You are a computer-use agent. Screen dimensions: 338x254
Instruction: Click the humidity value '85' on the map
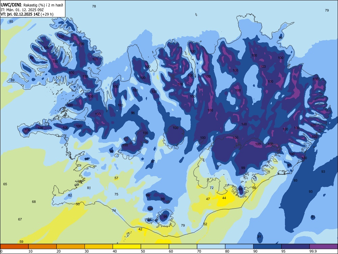pyautogui.click(x=11, y=21)
